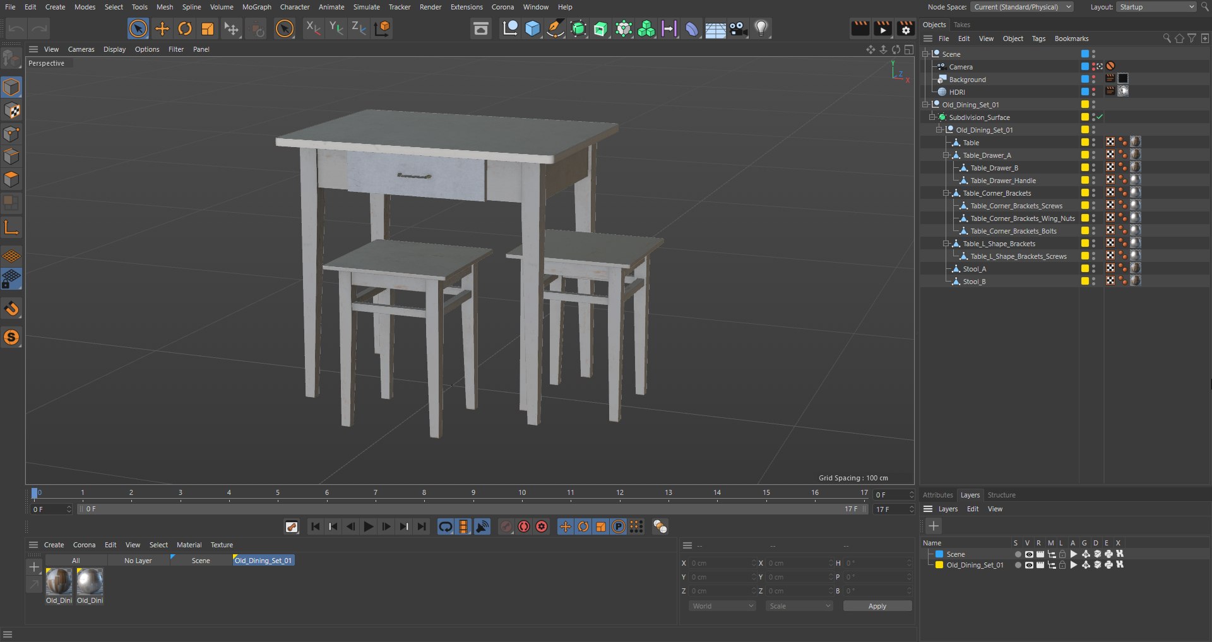Open the Extensions menu
Image resolution: width=1212 pixels, height=642 pixels.
[x=466, y=7]
